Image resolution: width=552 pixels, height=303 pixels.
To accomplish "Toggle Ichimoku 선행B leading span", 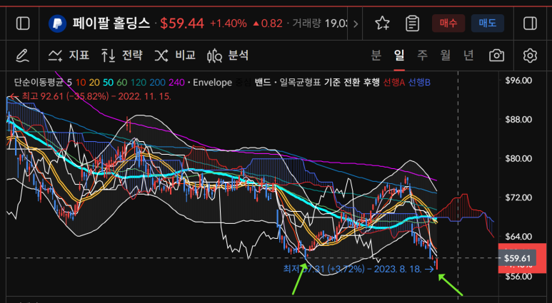I will tap(419, 83).
